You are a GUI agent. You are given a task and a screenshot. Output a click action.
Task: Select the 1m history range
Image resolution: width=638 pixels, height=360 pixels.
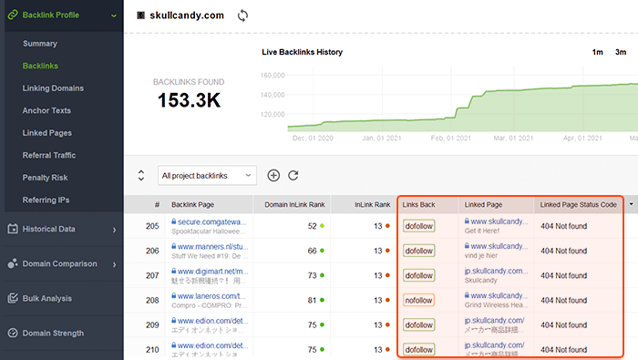click(x=597, y=52)
